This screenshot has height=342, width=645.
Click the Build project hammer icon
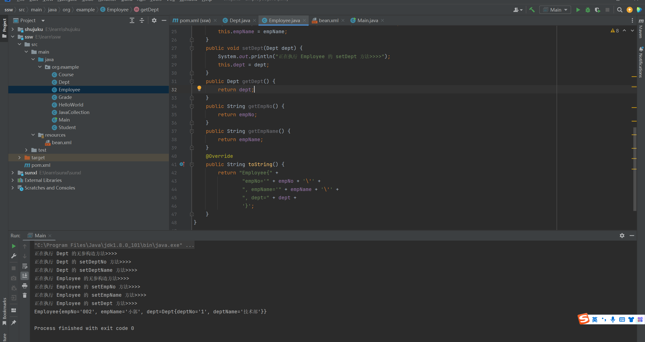pyautogui.click(x=532, y=10)
